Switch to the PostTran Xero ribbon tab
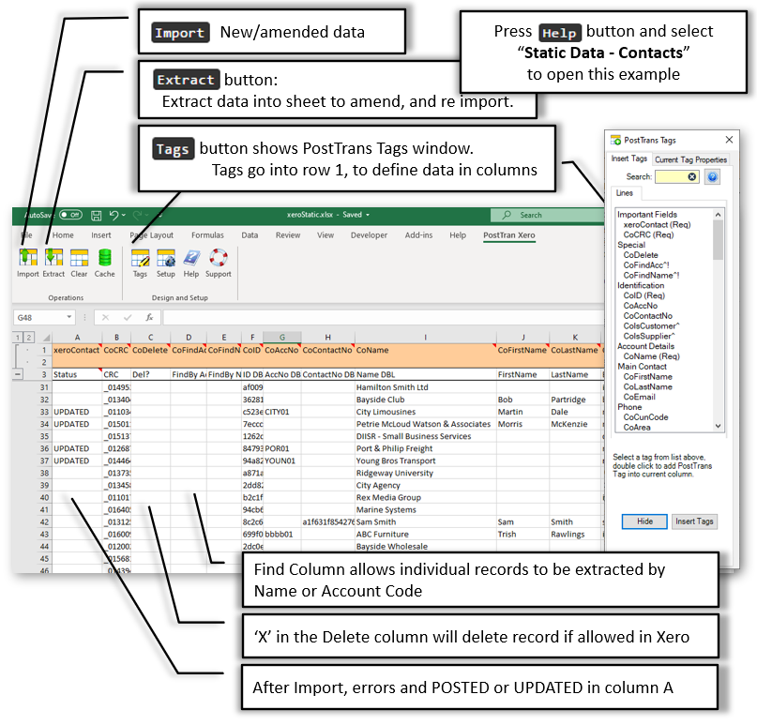The height and width of the screenshot is (725, 757). 508,235
